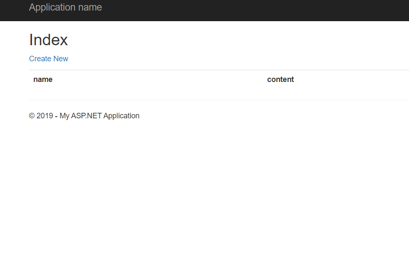Click the word Application in the navbar
409x259 pixels.
(52, 7)
